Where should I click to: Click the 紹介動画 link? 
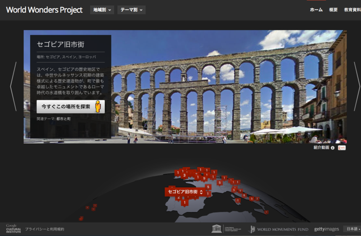point(321,148)
